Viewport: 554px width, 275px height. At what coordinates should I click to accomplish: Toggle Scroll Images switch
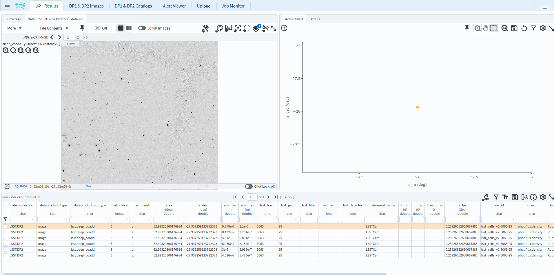point(142,28)
